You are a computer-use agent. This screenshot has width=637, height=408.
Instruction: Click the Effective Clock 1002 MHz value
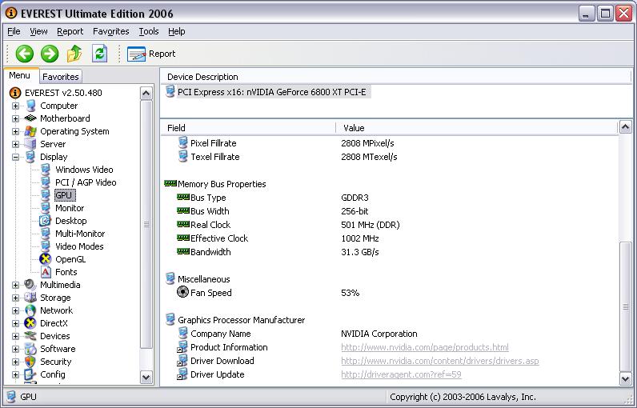pyautogui.click(x=360, y=238)
